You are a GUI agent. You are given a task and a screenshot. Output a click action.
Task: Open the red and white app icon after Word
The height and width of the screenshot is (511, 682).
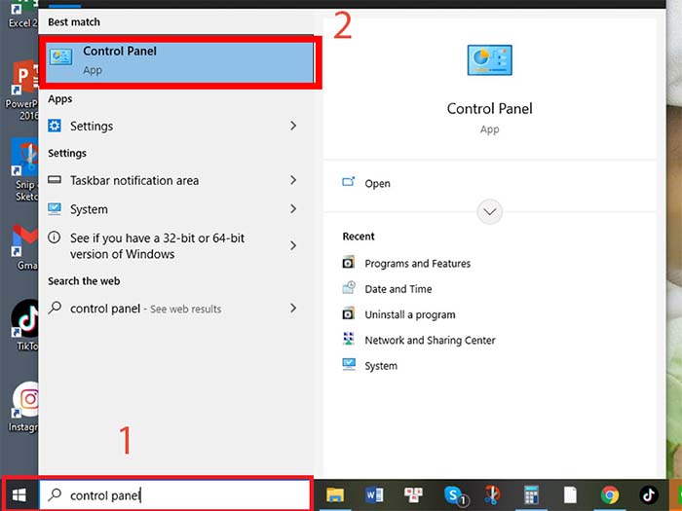click(x=413, y=494)
